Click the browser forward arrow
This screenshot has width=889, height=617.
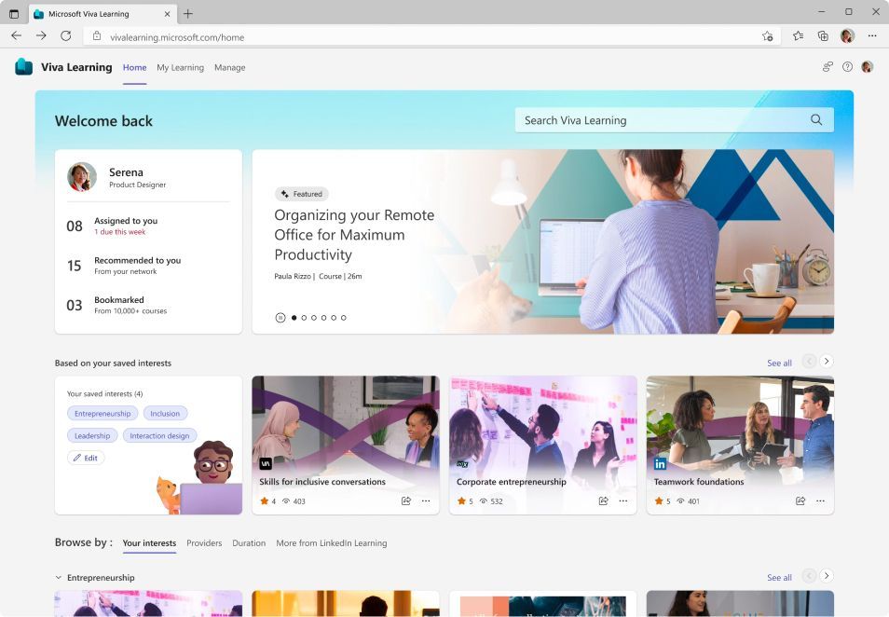(41, 36)
